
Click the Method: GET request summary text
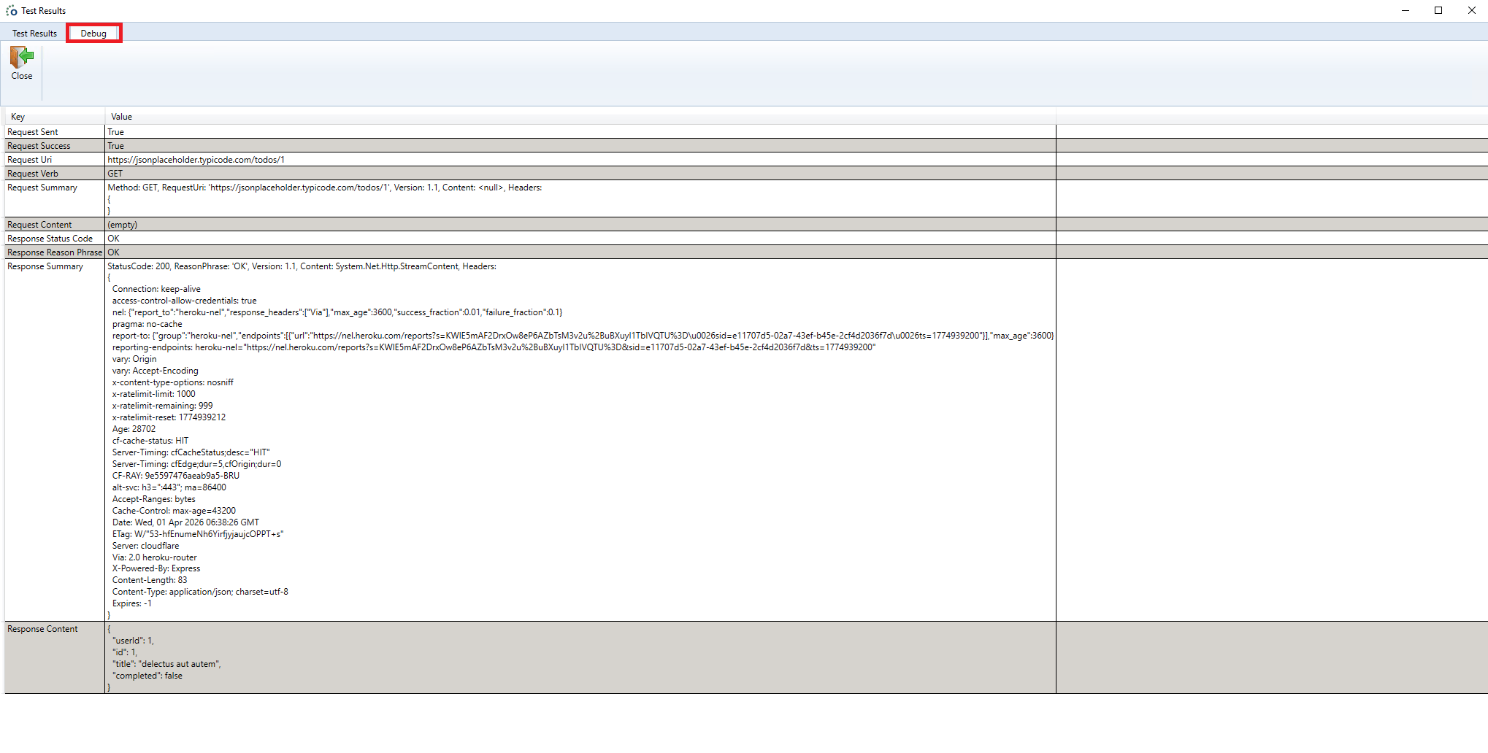point(324,188)
